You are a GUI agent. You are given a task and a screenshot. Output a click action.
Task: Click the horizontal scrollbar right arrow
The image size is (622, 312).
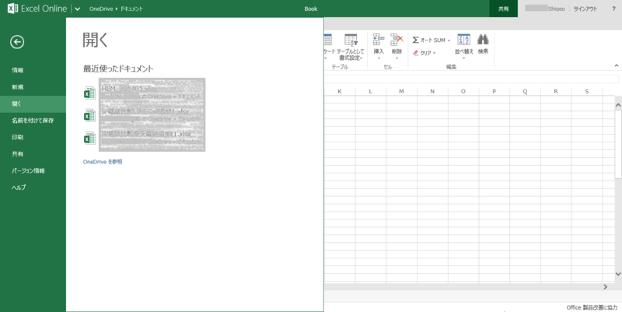[606, 286]
